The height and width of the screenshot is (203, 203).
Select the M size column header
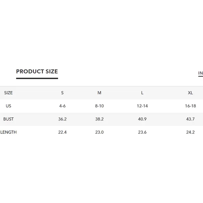click(x=99, y=93)
